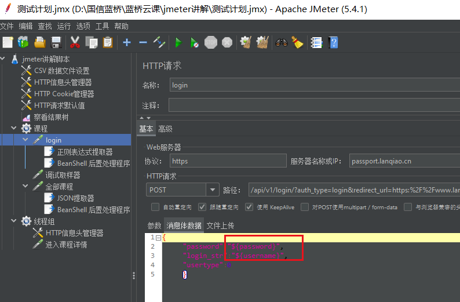This screenshot has height=302, width=460.
Task: Collapse the 课程 thread group node
Action: tap(14, 128)
